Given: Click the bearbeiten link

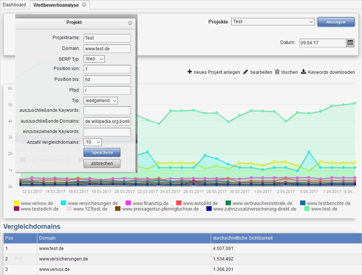Looking at the screenshot, I should click(x=261, y=72).
